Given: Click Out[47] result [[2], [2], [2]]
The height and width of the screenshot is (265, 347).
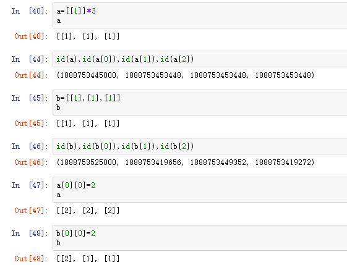Looking at the screenshot, I should (88, 210).
